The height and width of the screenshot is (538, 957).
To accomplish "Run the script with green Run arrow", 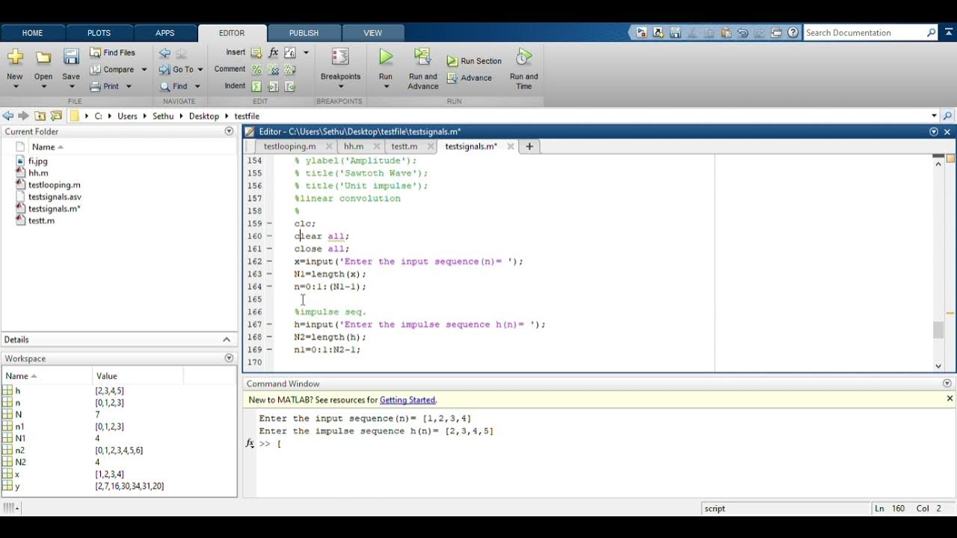I will point(386,57).
